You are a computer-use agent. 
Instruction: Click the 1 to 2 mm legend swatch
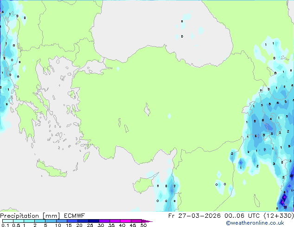(29, 221)
